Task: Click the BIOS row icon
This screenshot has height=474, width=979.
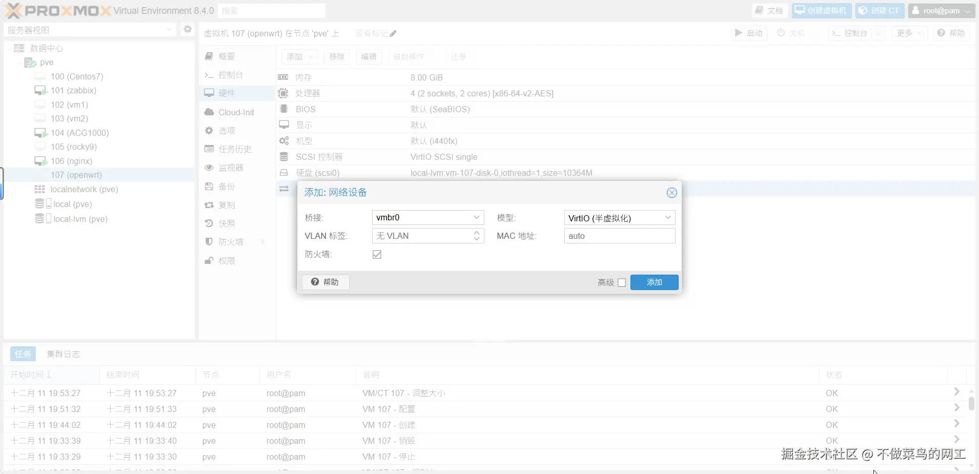Action: click(x=283, y=109)
